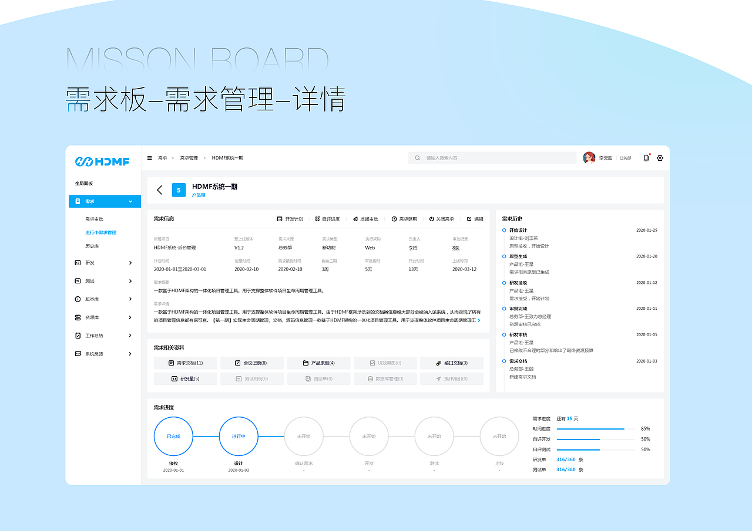
Task: Click the search input field
Action: pos(492,158)
